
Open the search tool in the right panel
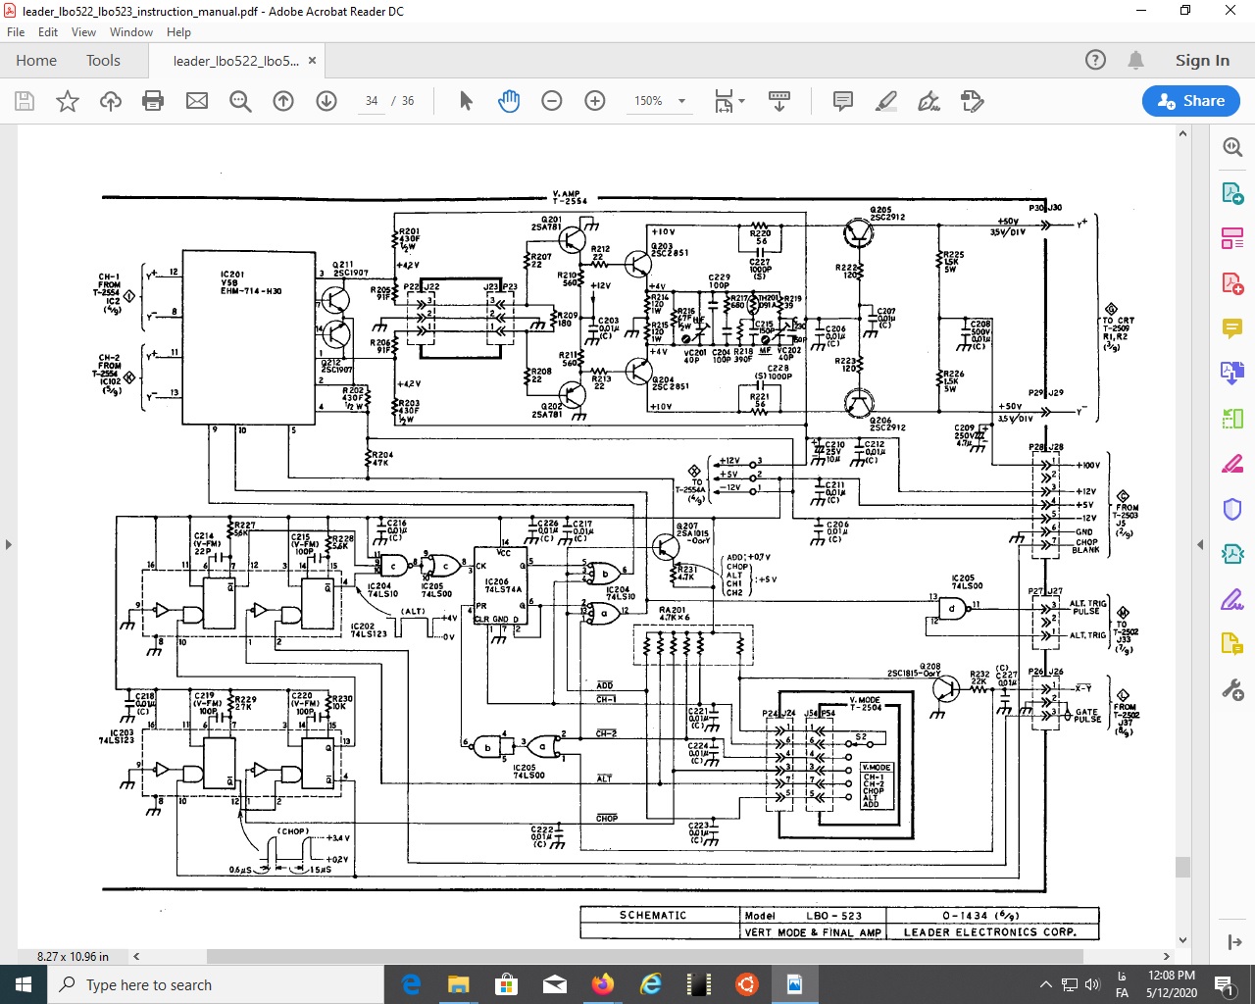pos(1232,147)
